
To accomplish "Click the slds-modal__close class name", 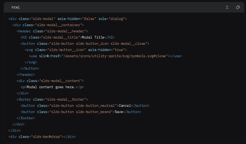I will [129, 44].
